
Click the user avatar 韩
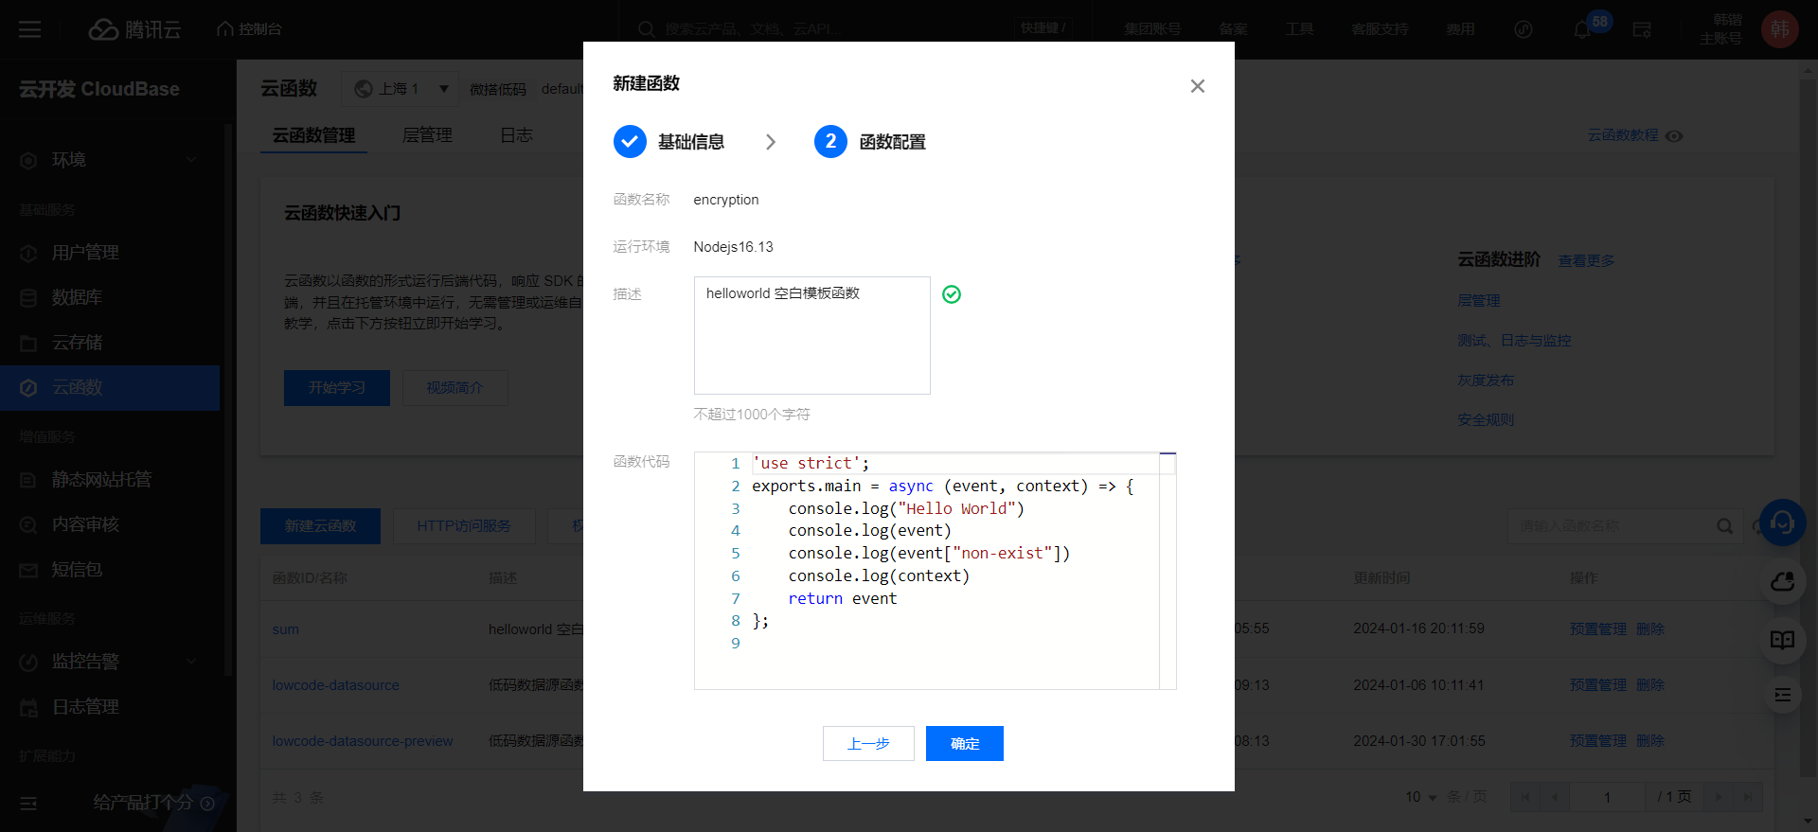tap(1780, 29)
